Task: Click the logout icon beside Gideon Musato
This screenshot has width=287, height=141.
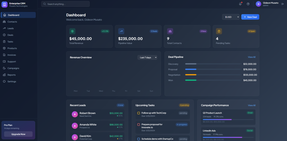Action: [283, 4]
